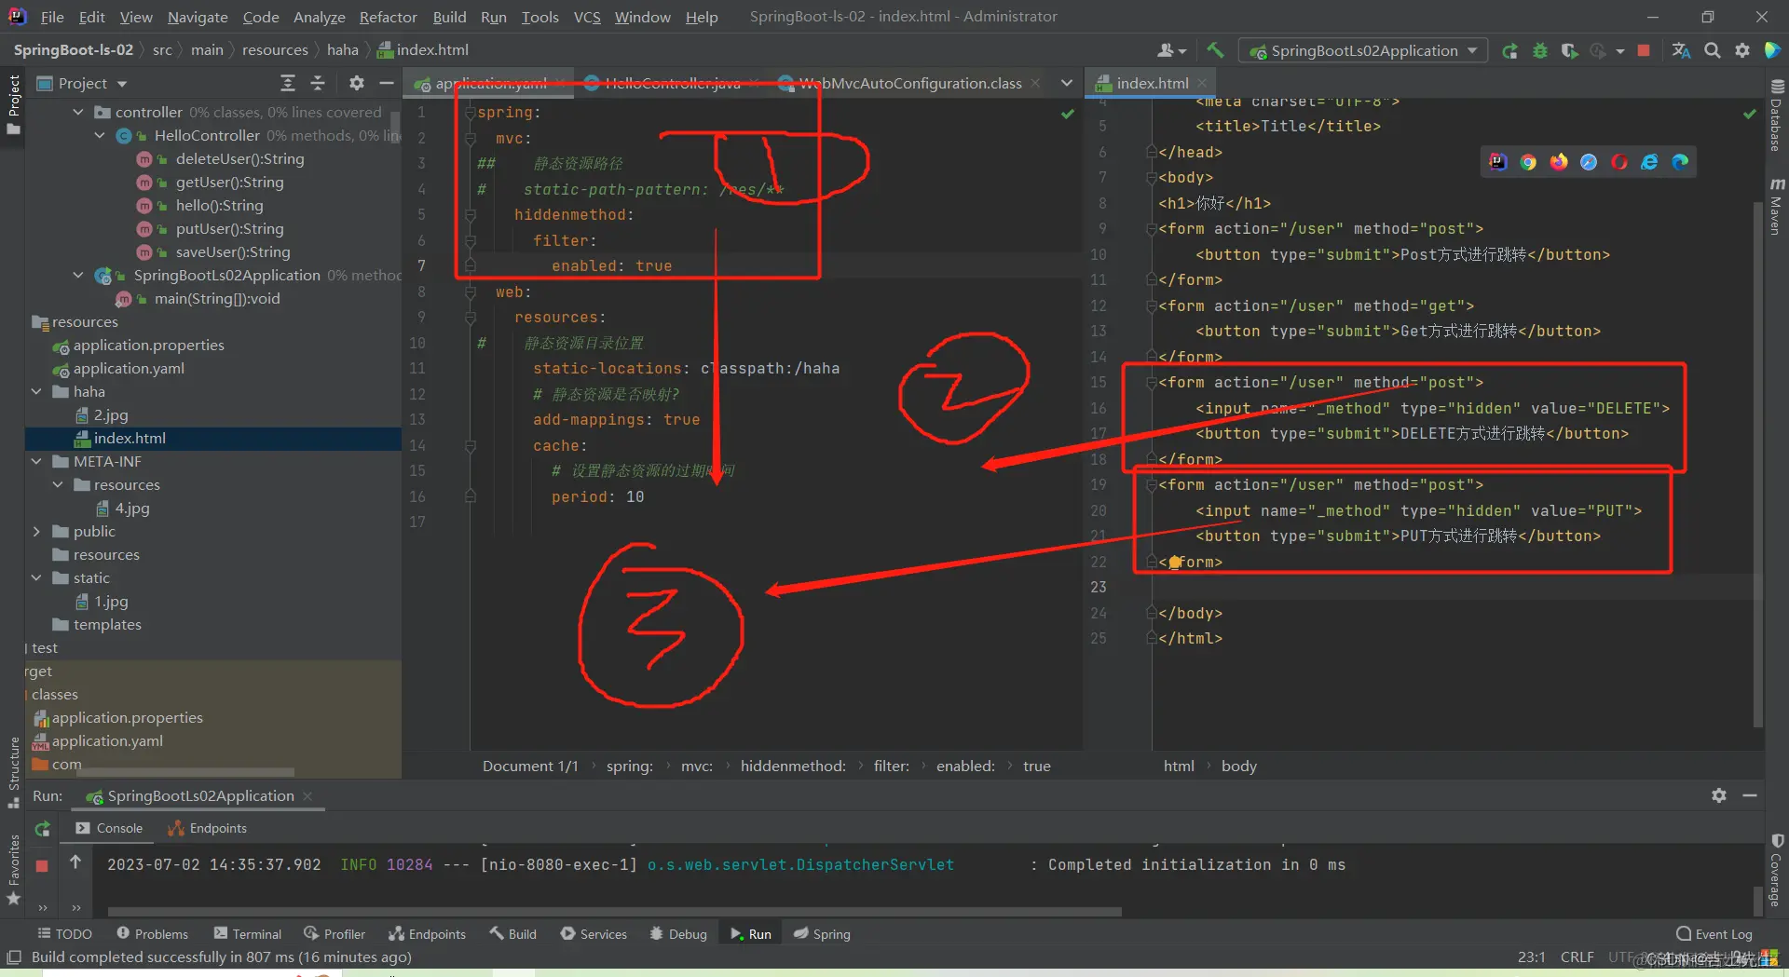Image resolution: width=1789 pixels, height=977 pixels.
Task: Click the Build project hammer icon
Action: coord(1215,50)
